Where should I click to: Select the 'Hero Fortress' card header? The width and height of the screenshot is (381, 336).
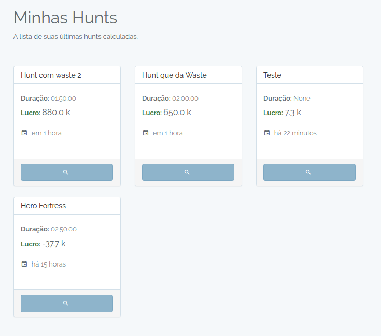(43, 206)
